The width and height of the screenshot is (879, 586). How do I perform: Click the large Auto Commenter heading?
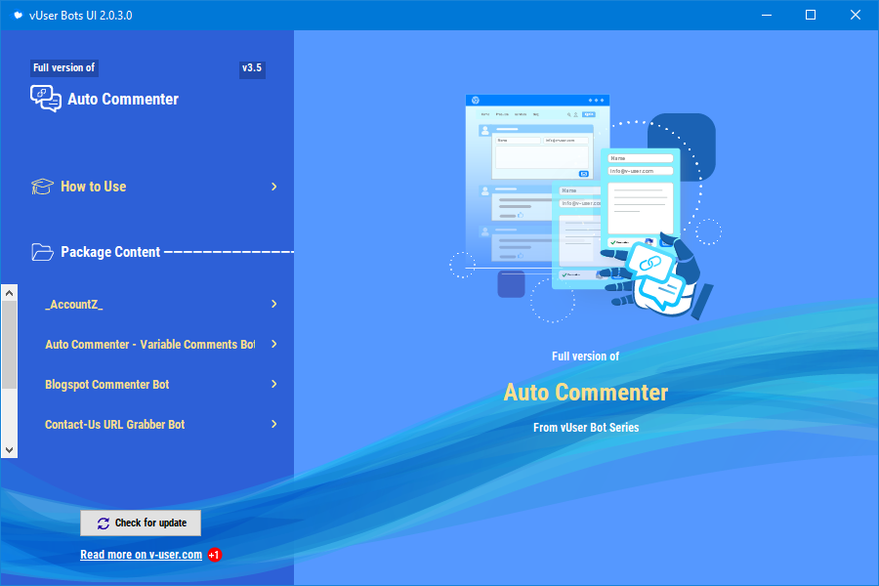coord(586,392)
